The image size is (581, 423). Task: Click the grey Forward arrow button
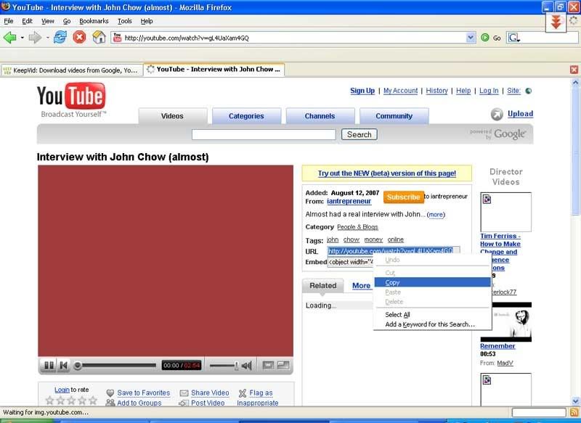(x=35, y=38)
